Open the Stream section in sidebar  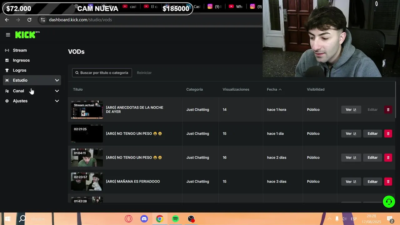(x=20, y=50)
